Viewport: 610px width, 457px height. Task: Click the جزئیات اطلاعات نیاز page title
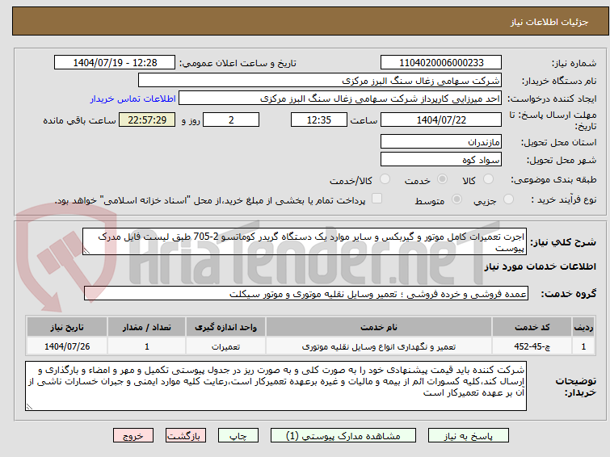click(549, 22)
